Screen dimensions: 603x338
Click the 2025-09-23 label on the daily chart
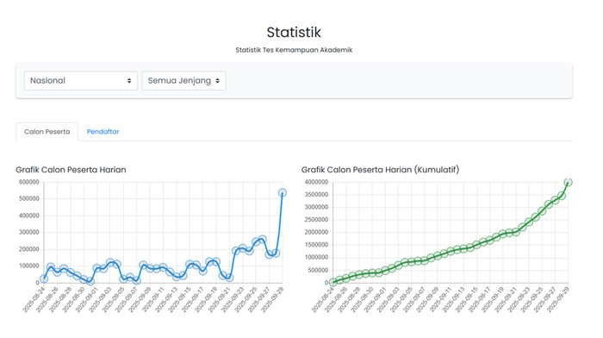click(x=233, y=300)
